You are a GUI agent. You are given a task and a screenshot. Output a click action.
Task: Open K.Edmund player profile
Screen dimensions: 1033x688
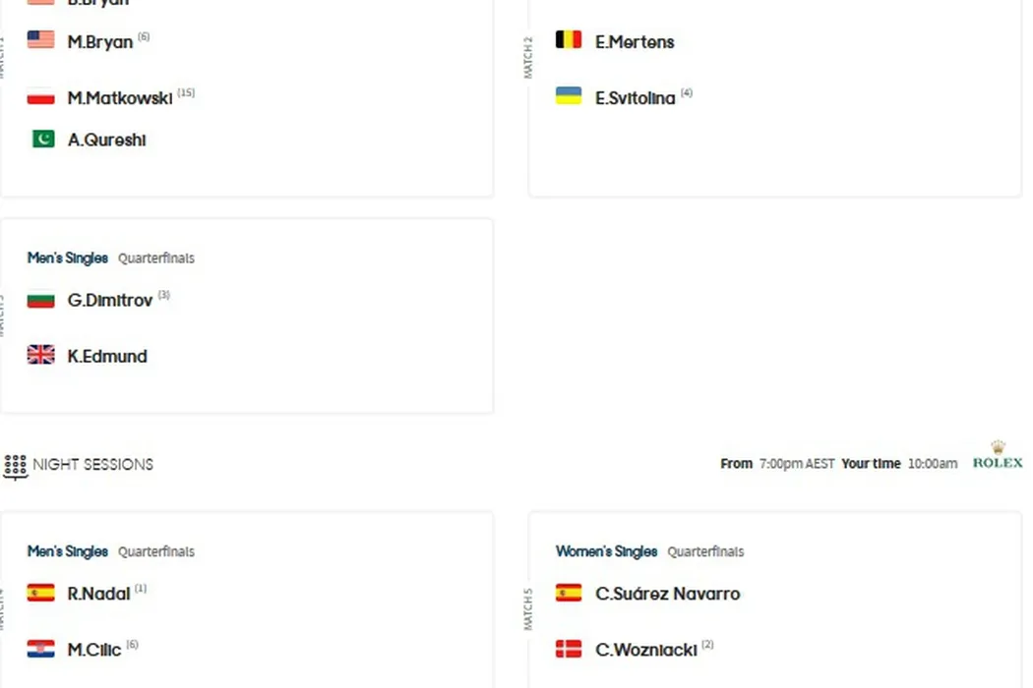(107, 357)
